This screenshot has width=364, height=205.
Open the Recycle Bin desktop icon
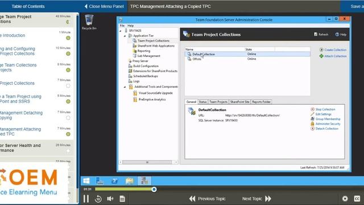point(89,22)
